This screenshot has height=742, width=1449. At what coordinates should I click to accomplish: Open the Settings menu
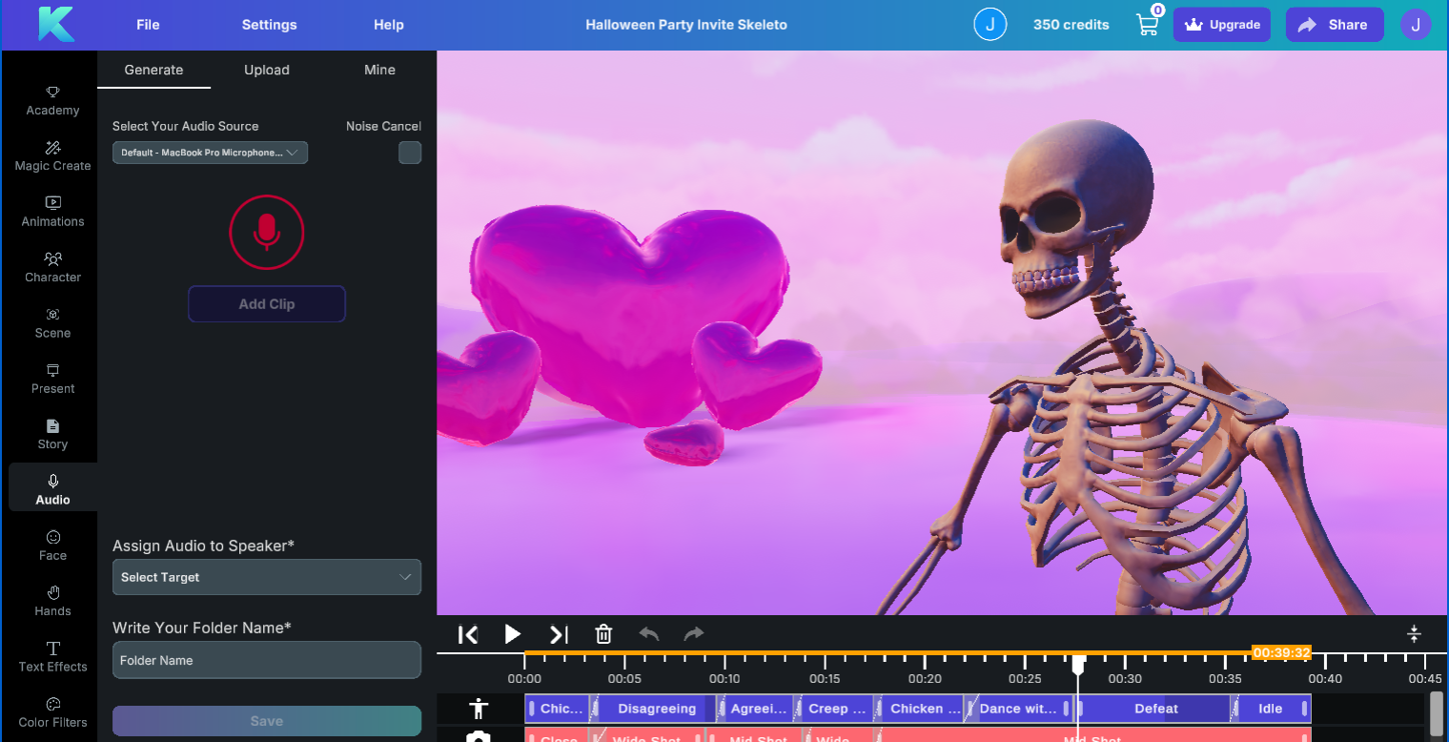coord(268,24)
